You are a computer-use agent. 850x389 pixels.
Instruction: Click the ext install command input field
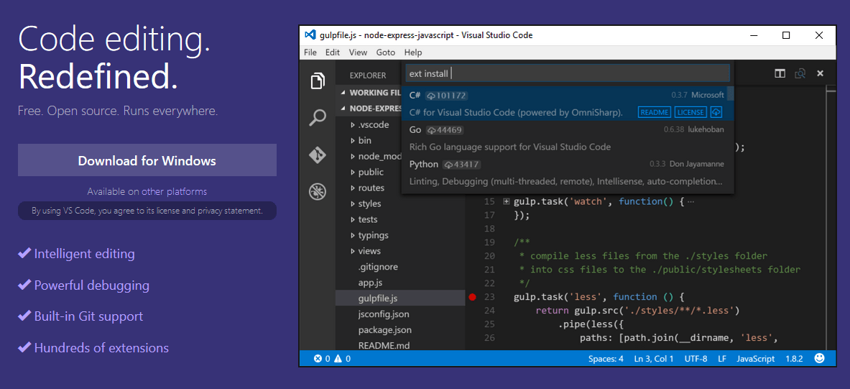pyautogui.click(x=568, y=73)
